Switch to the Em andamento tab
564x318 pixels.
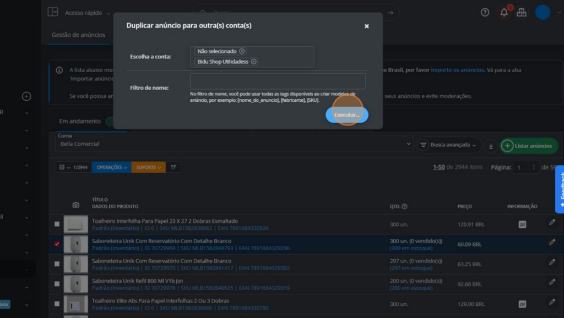pos(80,121)
